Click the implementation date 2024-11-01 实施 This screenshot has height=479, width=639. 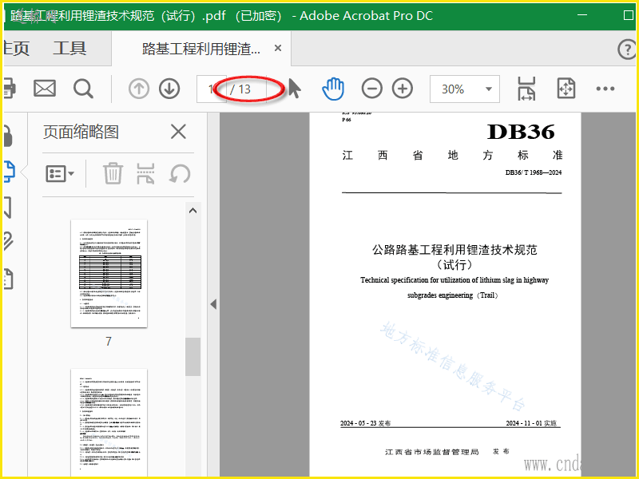click(x=531, y=423)
